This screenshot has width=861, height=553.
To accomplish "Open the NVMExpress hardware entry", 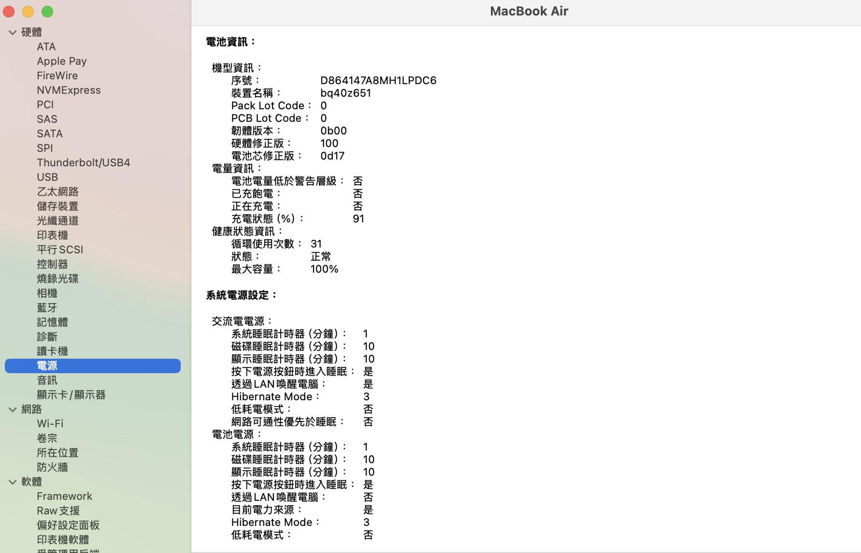I will click(69, 90).
